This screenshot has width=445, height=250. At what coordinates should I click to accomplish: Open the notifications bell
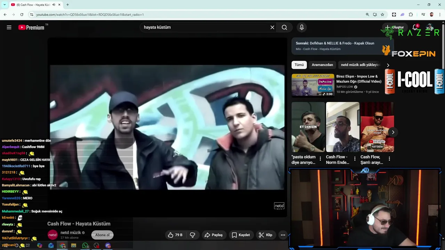click(x=415, y=27)
